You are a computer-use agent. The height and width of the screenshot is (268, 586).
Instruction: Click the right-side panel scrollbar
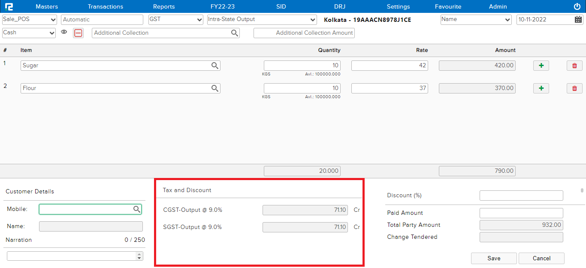tap(582, 190)
